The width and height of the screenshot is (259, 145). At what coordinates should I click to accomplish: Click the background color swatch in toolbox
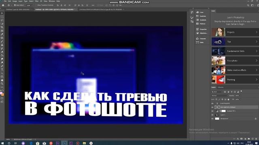click(3, 95)
